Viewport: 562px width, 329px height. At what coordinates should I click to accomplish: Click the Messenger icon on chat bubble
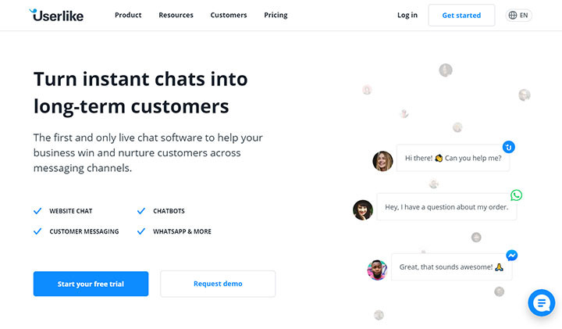[512, 256]
